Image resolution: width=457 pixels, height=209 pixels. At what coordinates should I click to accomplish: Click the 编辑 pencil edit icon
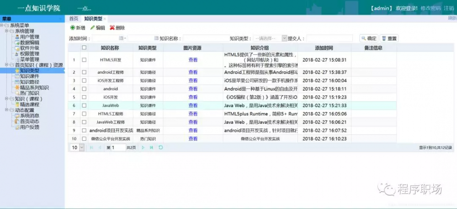coord(92,28)
